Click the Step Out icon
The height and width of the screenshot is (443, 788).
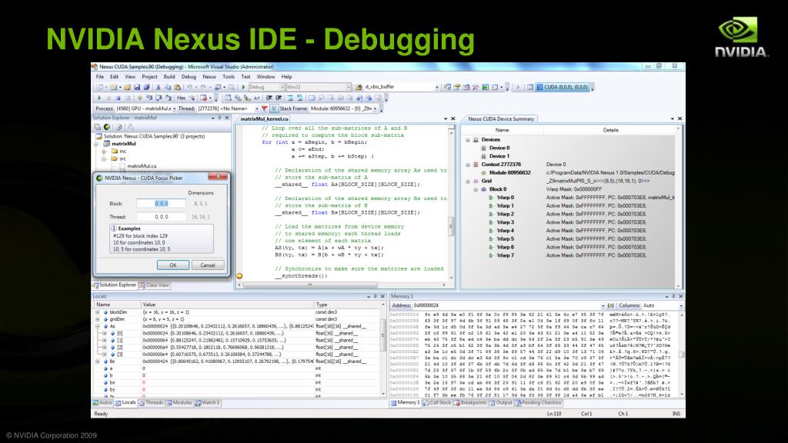coord(168,98)
